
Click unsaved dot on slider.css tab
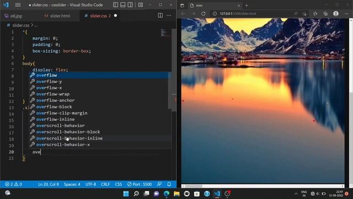(x=115, y=15)
